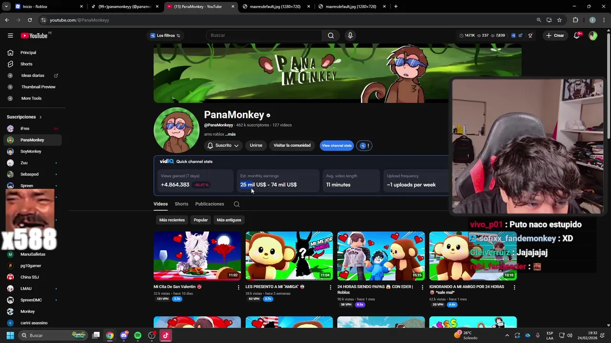This screenshot has height=343, width=611.
Task: Open iFres subscription channel
Action: pyautogui.click(x=32, y=129)
